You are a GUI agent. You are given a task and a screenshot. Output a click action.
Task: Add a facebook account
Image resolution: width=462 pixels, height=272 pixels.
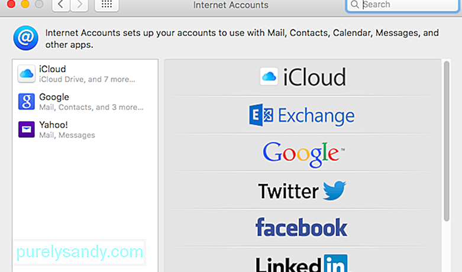303,228
